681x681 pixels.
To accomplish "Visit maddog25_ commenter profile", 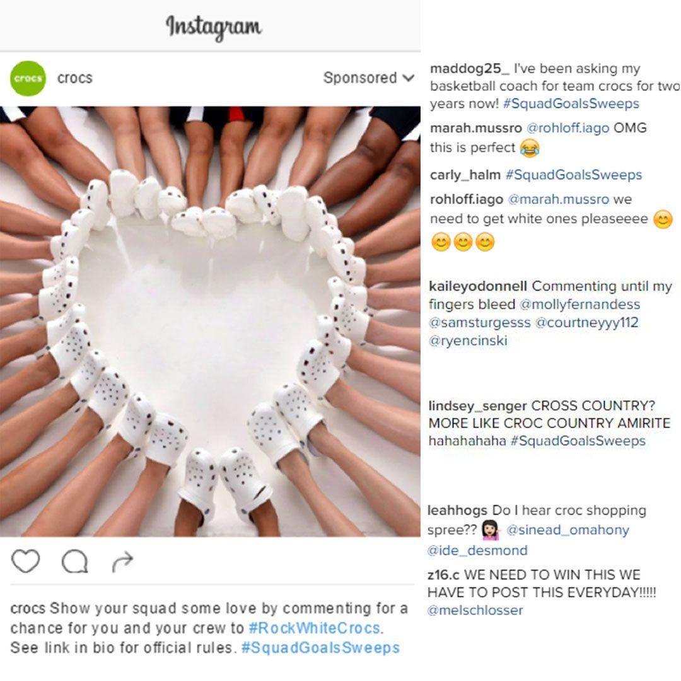I will click(469, 69).
